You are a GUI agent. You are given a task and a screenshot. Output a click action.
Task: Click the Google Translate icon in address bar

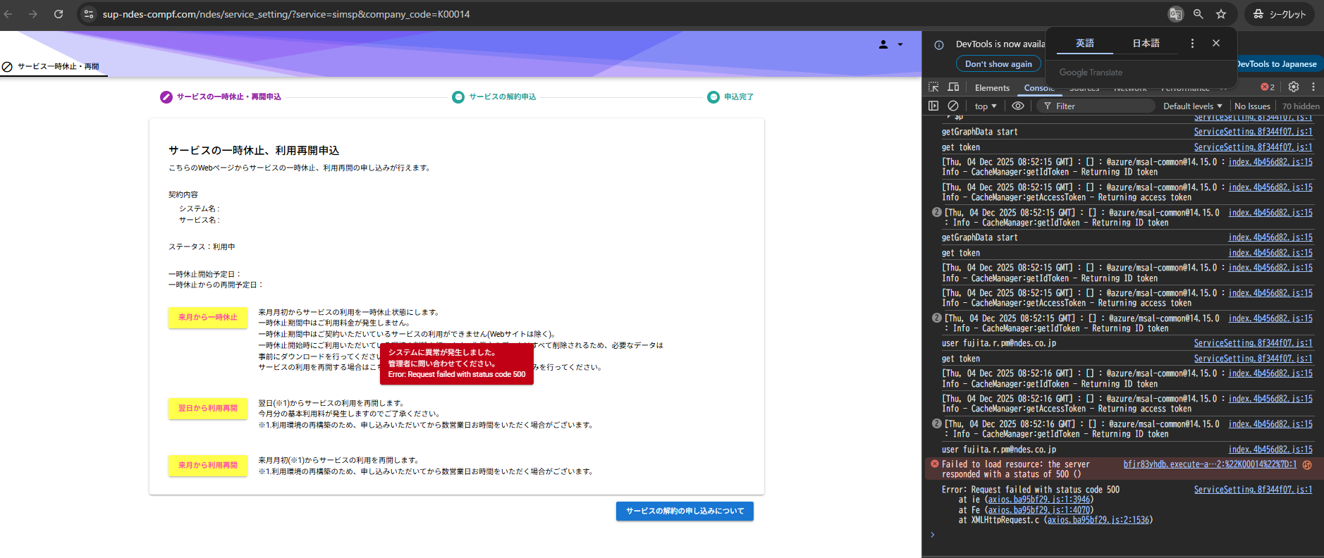point(1175,14)
